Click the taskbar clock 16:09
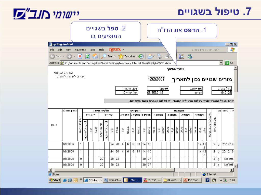Screen dimensions: 261x195 [232, 180]
